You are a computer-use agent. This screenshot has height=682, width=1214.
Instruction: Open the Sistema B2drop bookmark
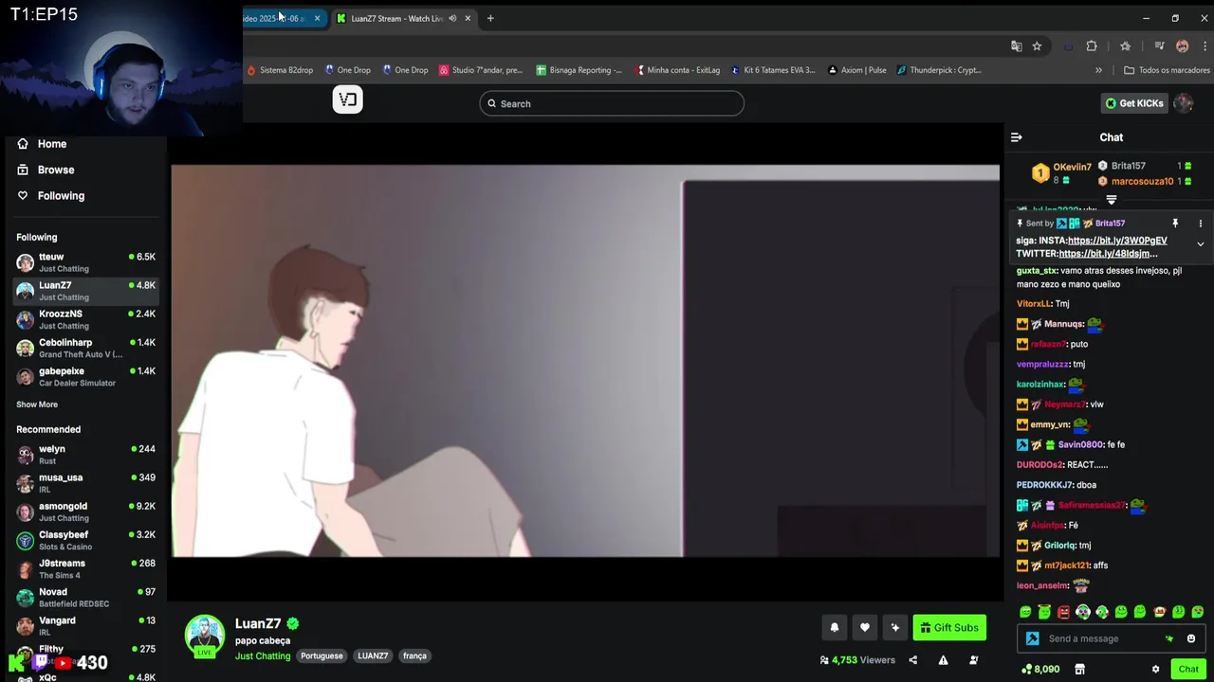point(280,70)
